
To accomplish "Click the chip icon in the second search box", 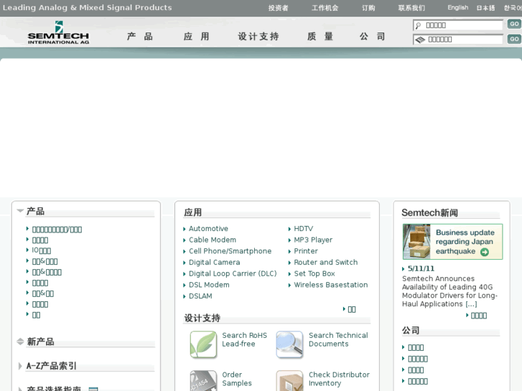I will click(x=420, y=39).
